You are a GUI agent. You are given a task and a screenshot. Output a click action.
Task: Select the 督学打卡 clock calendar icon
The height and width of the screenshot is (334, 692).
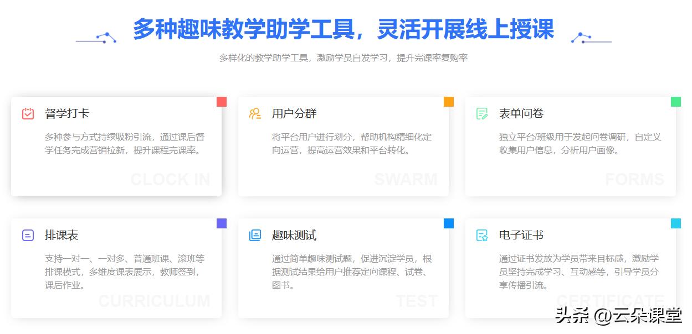(27, 113)
